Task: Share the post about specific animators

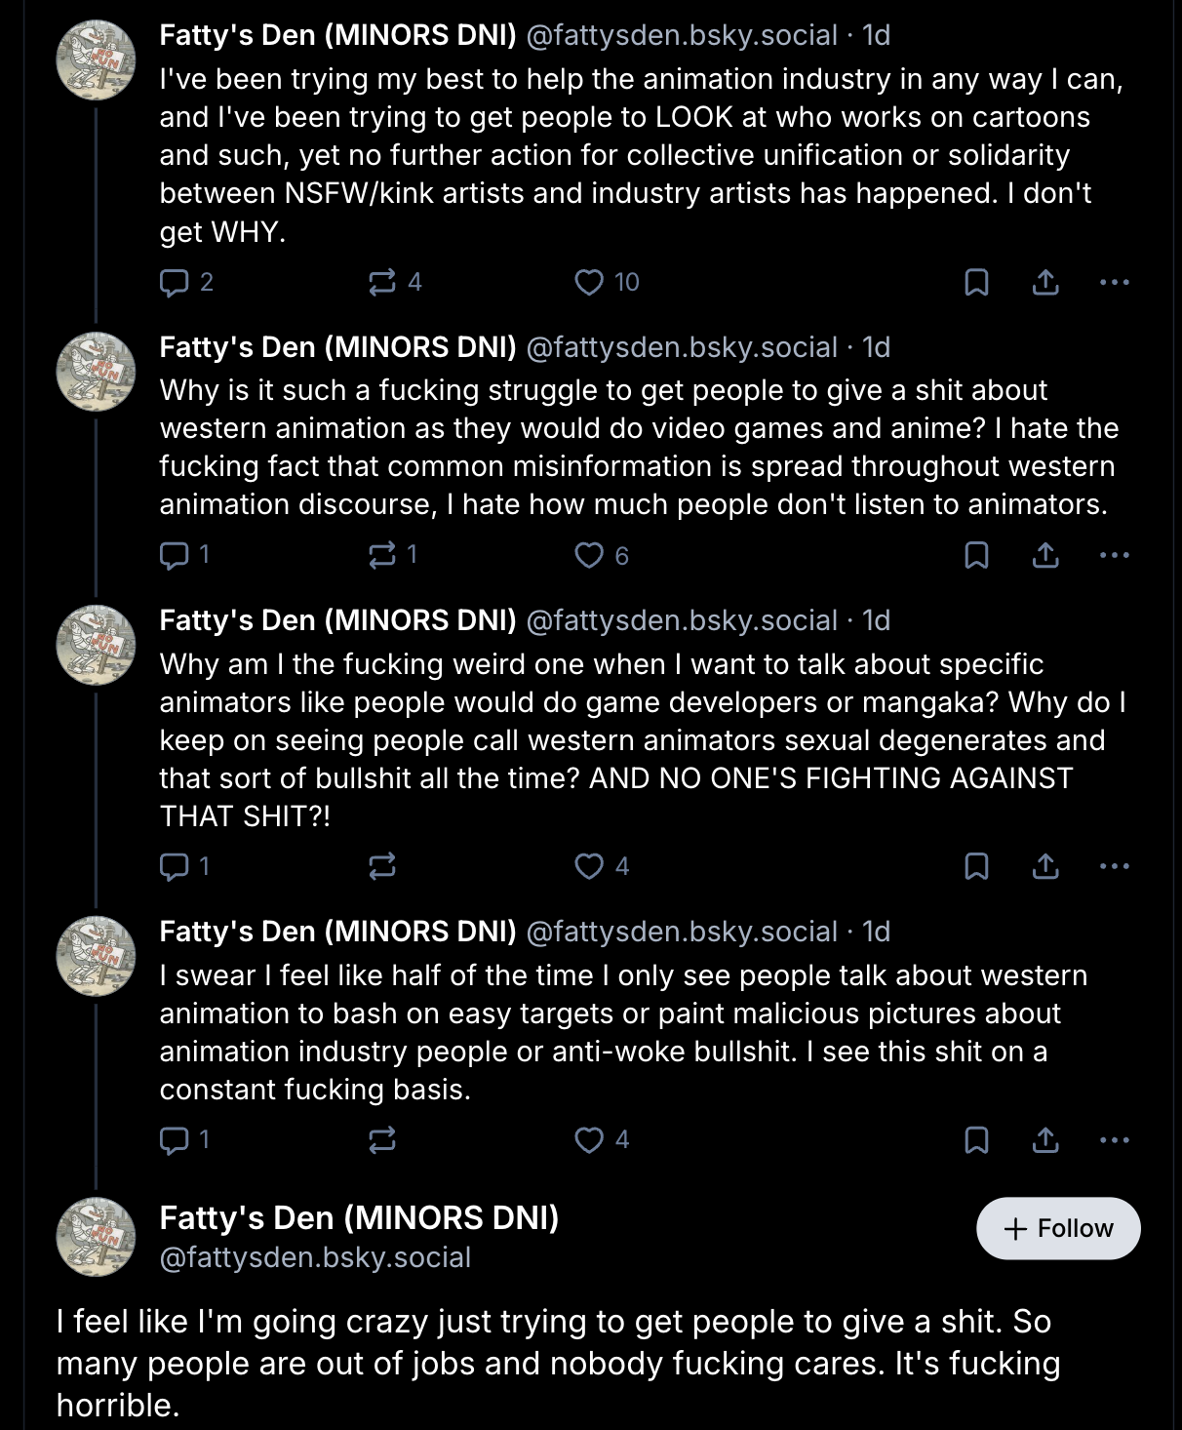Action: pyautogui.click(x=1045, y=866)
